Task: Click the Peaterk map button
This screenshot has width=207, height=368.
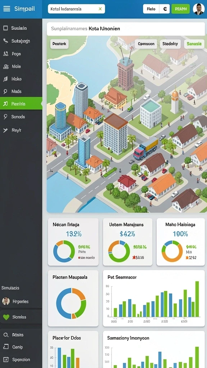Action: [59, 44]
